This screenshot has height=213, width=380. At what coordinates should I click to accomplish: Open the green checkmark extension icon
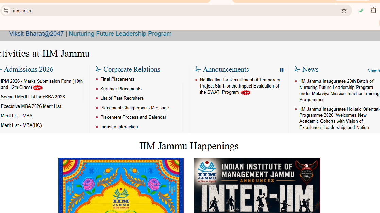361,11
